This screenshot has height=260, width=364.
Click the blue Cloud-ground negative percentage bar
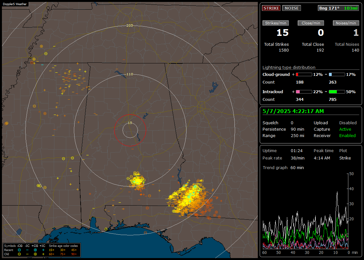tap(337, 75)
